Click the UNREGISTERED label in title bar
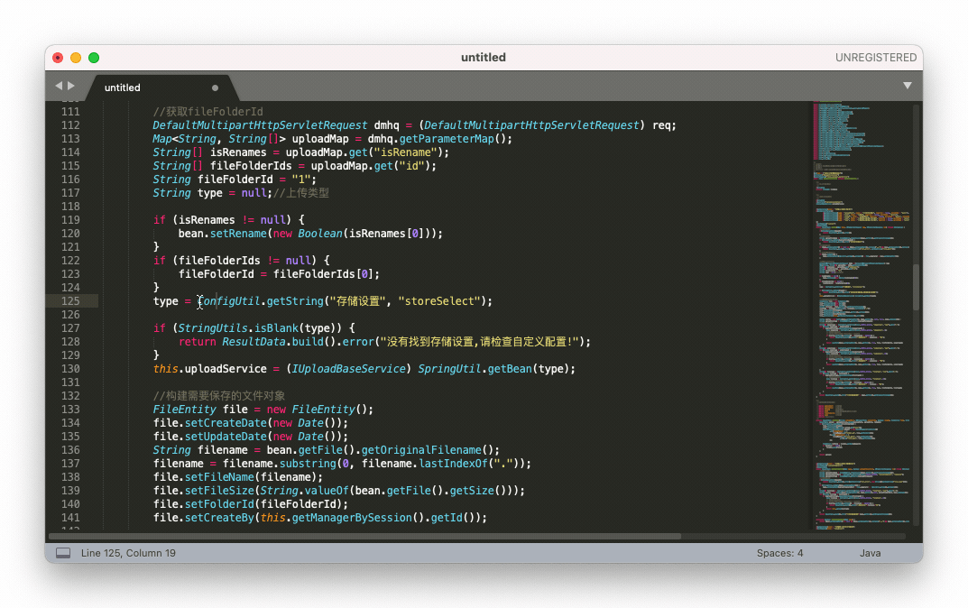968x608 pixels. coord(875,57)
